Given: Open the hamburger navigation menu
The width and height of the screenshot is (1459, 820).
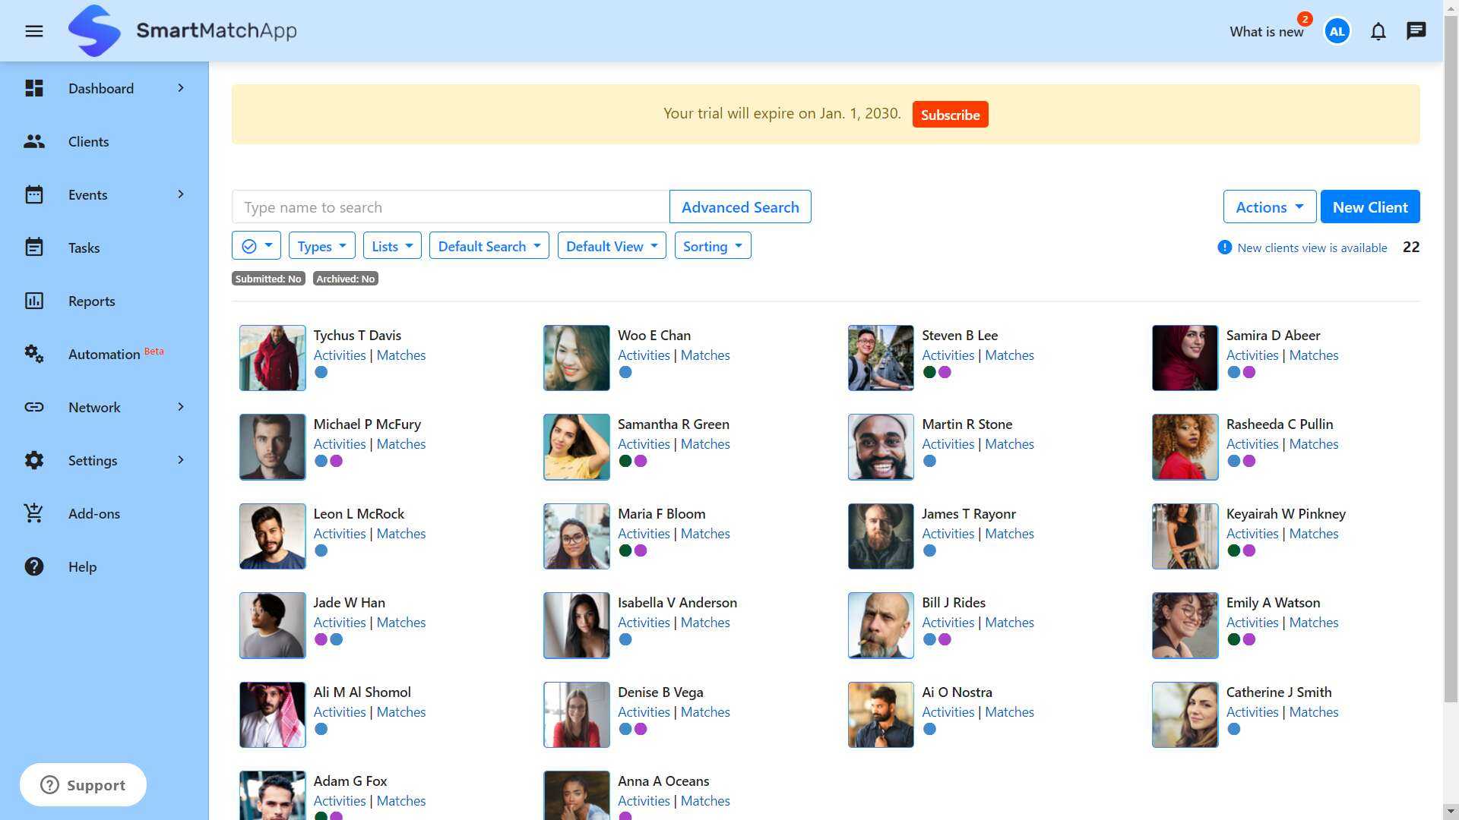Looking at the screenshot, I should click(33, 31).
